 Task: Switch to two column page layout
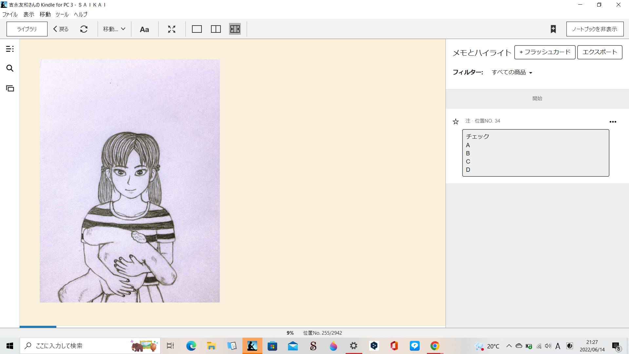[x=216, y=29]
